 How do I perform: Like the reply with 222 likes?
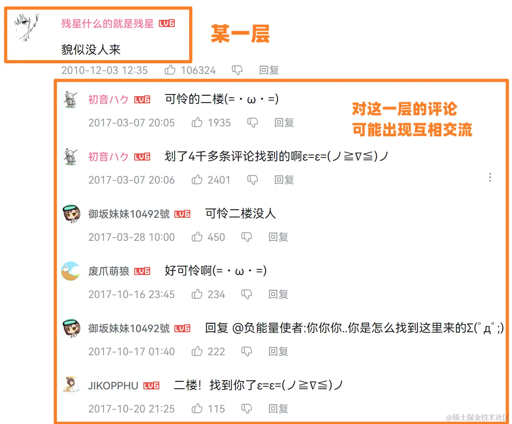[x=197, y=351]
